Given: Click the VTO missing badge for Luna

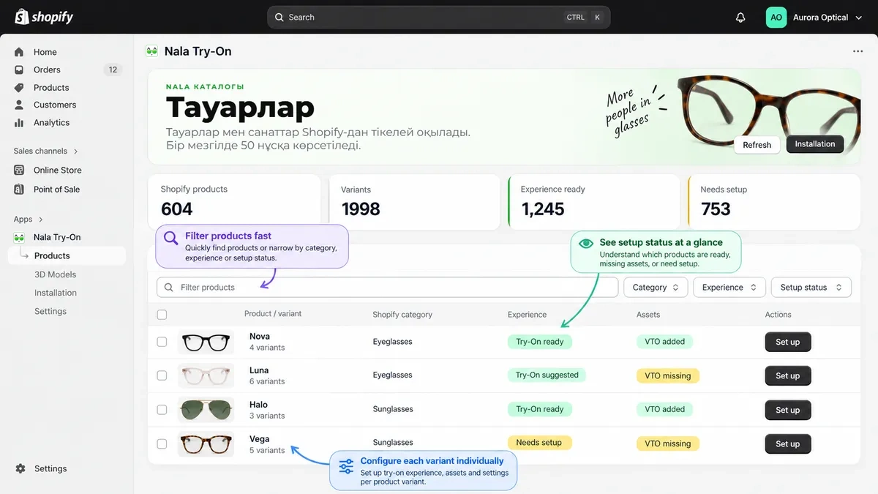Looking at the screenshot, I should coord(668,376).
